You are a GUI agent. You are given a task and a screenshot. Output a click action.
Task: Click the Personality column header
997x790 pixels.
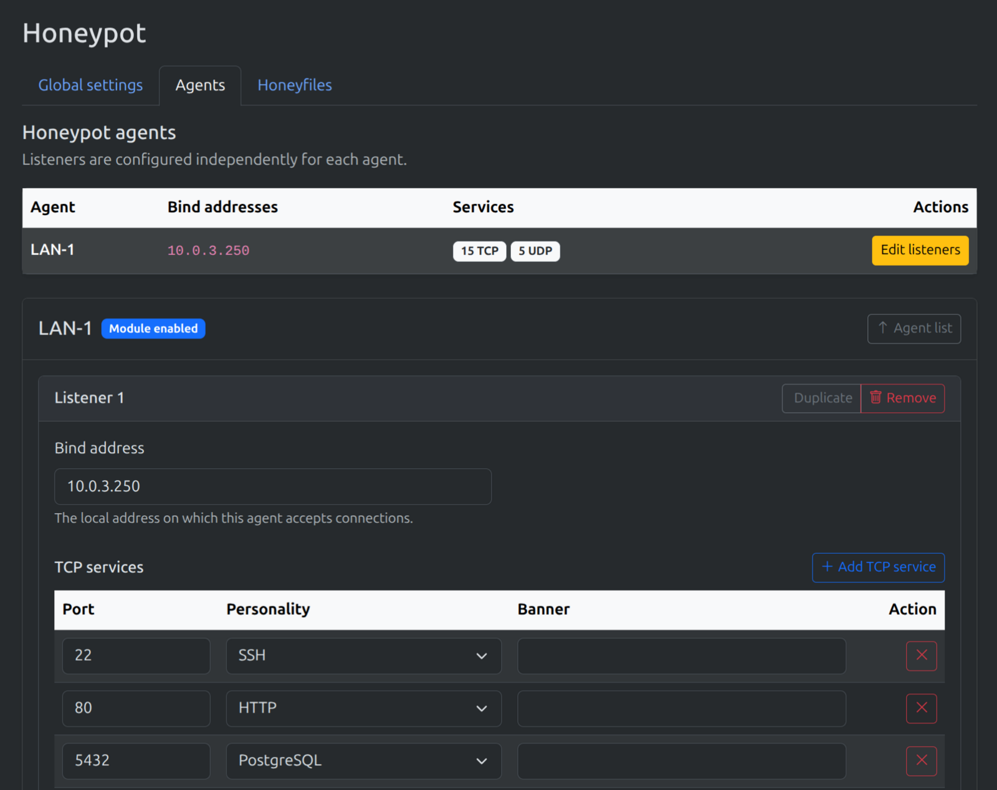coord(268,609)
